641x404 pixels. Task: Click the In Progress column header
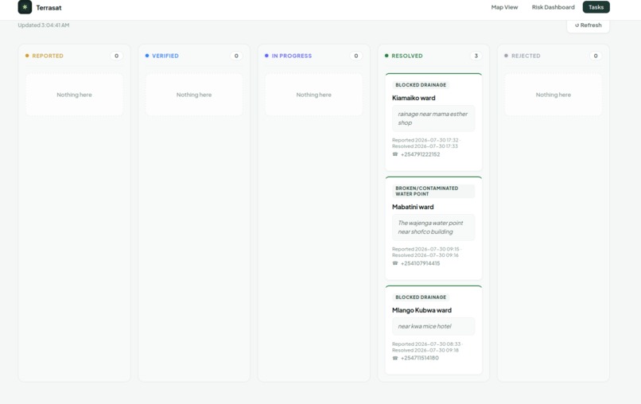click(x=292, y=56)
